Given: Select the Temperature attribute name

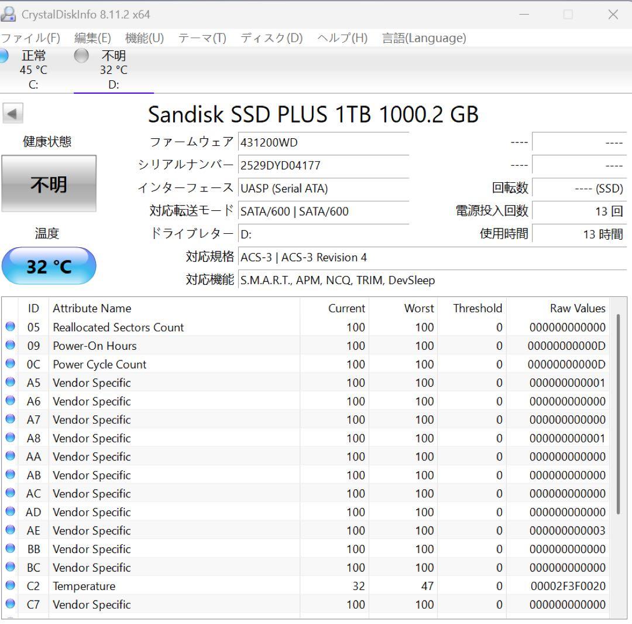Looking at the screenshot, I should [84, 586].
